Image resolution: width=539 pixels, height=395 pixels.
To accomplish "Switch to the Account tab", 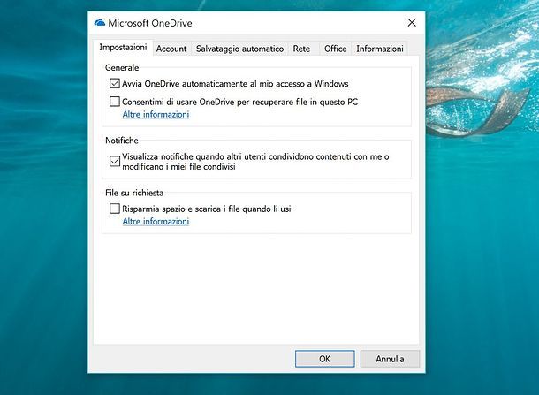I will click(x=171, y=49).
